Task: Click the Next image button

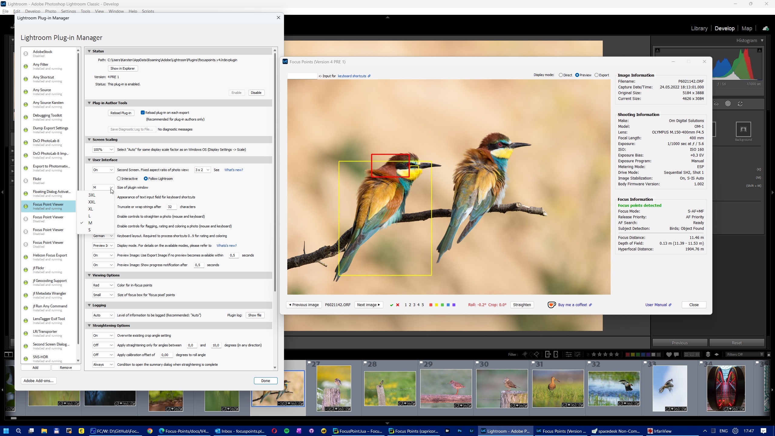Action: [368, 305]
